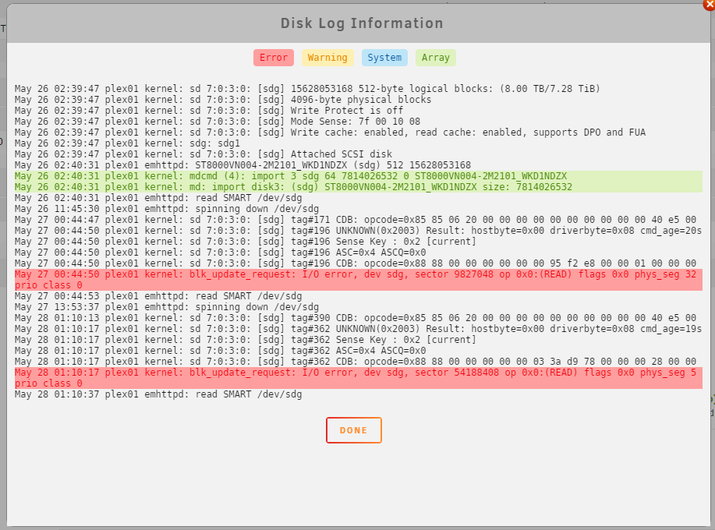The height and width of the screenshot is (530, 715).
Task: Select the 'tag#196 UNKNOWN(0x2003)' log line
Action: pos(358,231)
